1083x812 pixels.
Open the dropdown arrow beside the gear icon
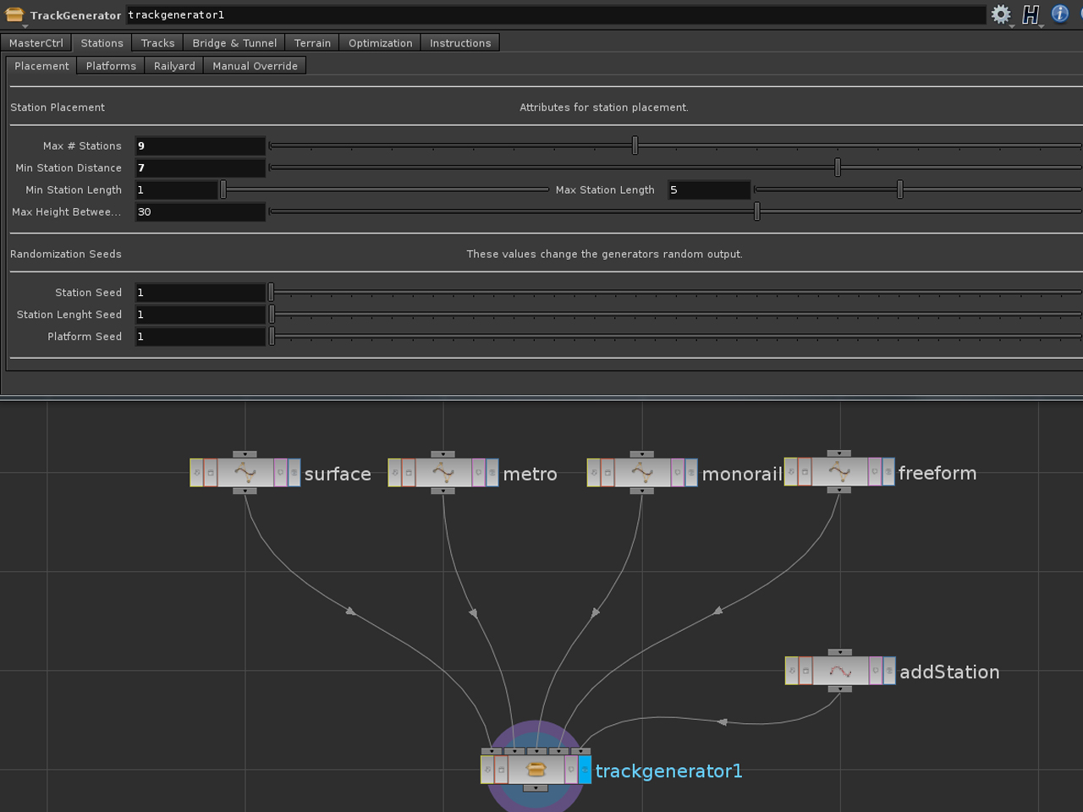pyautogui.click(x=1011, y=26)
